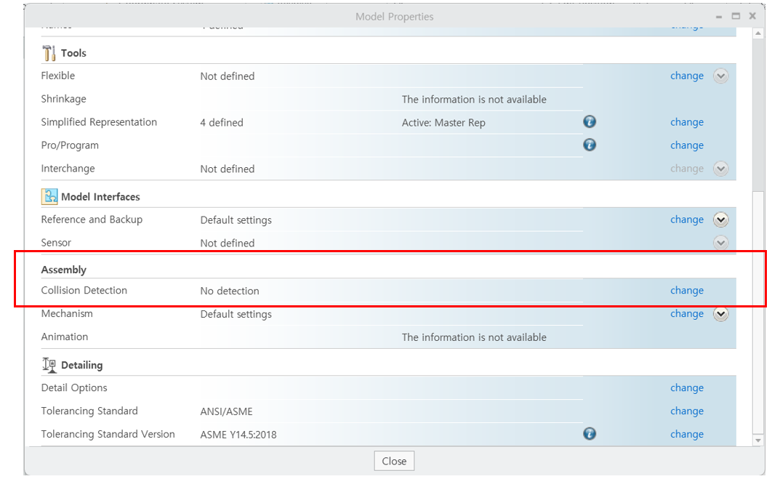Open info icon for Pro/Program
780x487 pixels.
pyautogui.click(x=590, y=145)
